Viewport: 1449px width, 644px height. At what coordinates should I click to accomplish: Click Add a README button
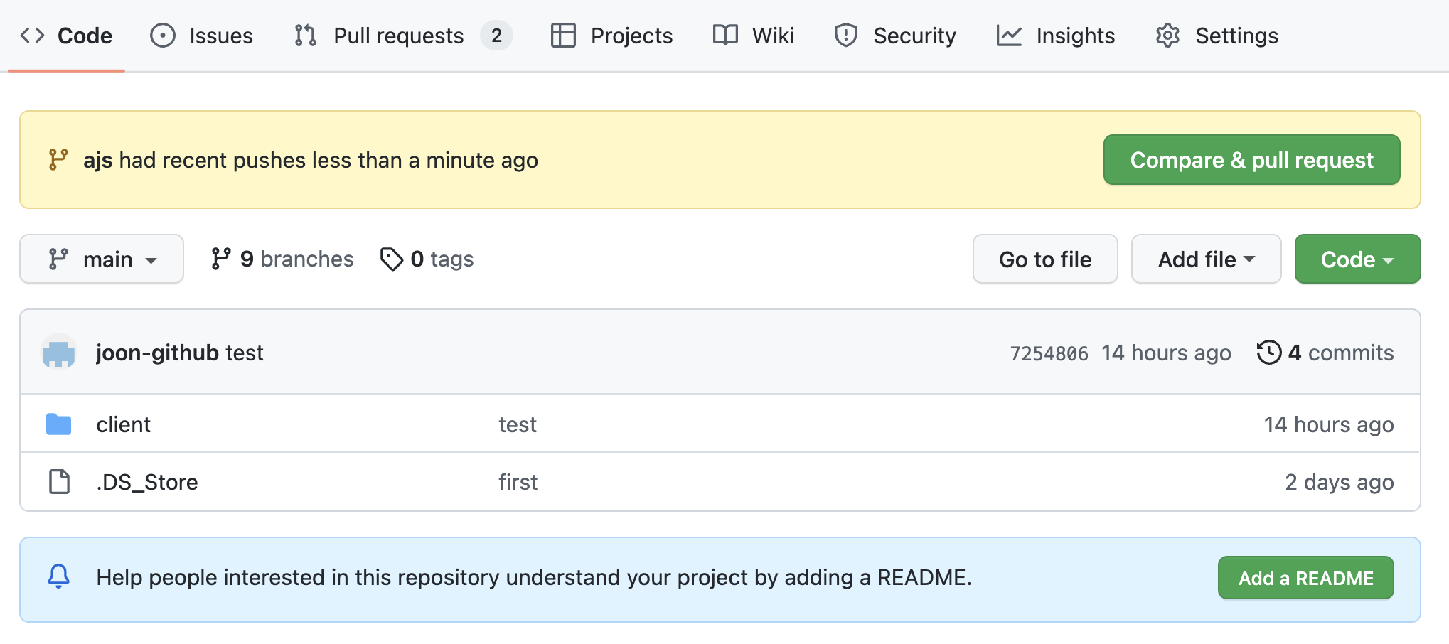1305,578
